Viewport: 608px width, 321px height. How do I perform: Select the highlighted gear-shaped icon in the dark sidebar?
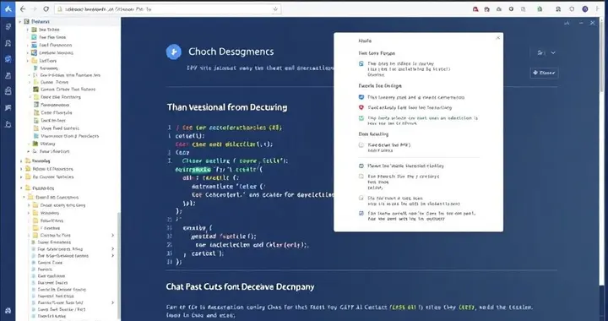(8, 59)
